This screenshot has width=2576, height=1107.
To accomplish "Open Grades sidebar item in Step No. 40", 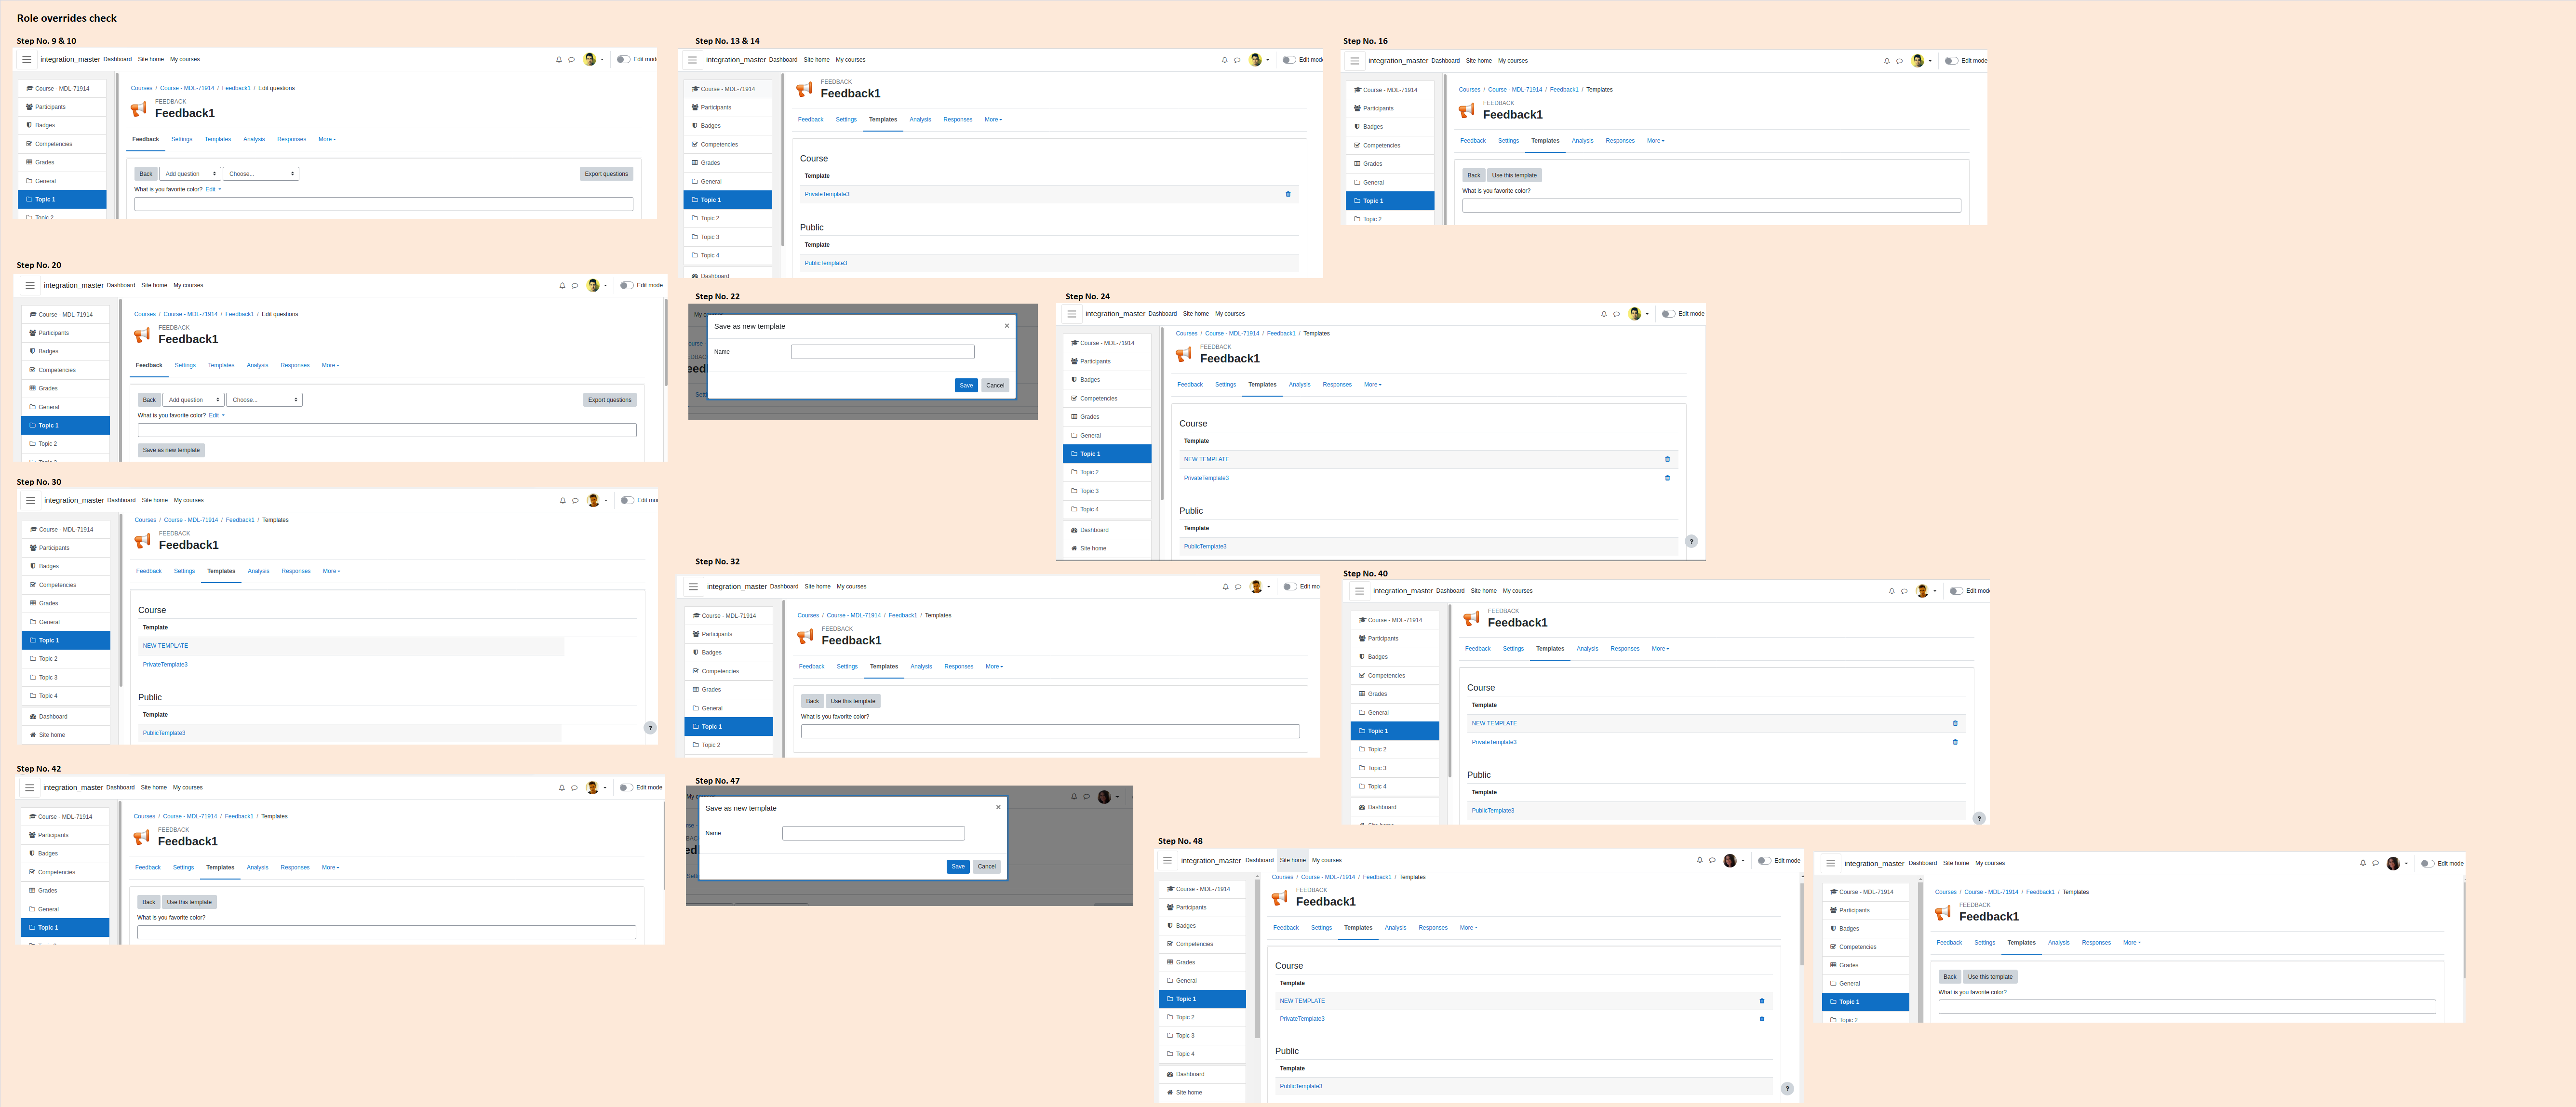I will 1394,694.
